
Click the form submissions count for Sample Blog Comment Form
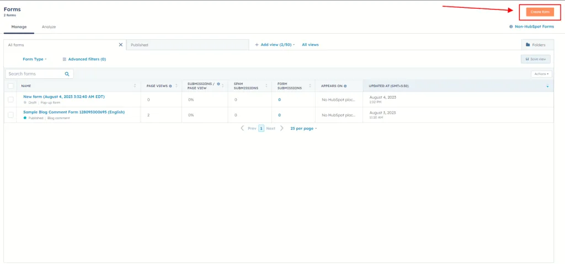pos(279,115)
